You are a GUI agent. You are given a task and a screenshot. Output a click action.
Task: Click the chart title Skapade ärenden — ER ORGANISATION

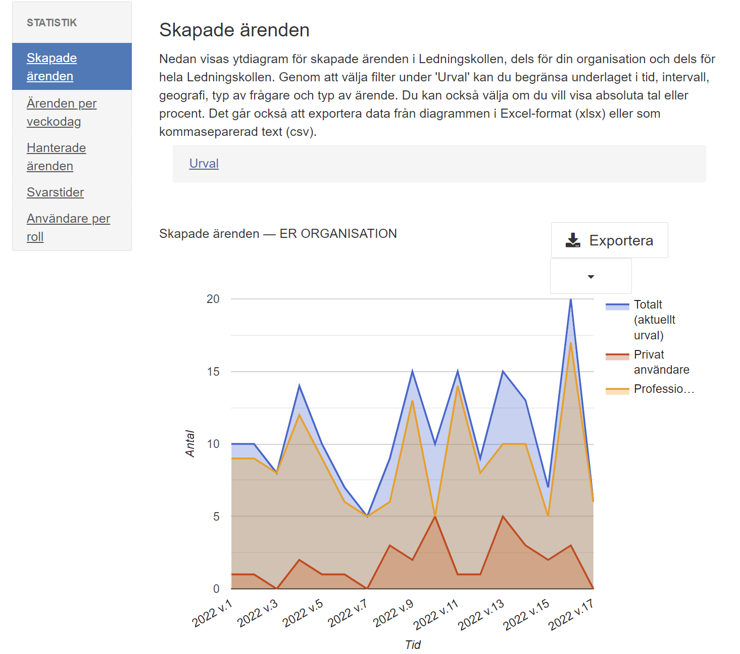coord(278,234)
